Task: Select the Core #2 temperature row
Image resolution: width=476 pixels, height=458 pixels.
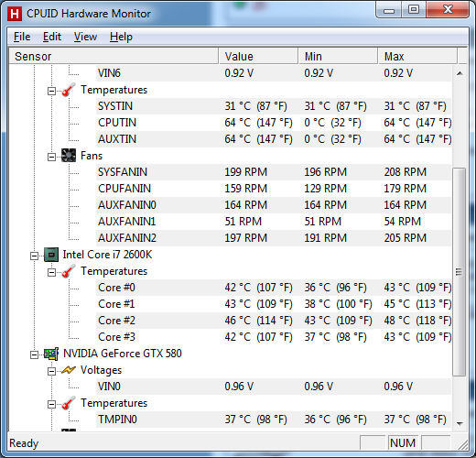Action: (274, 321)
